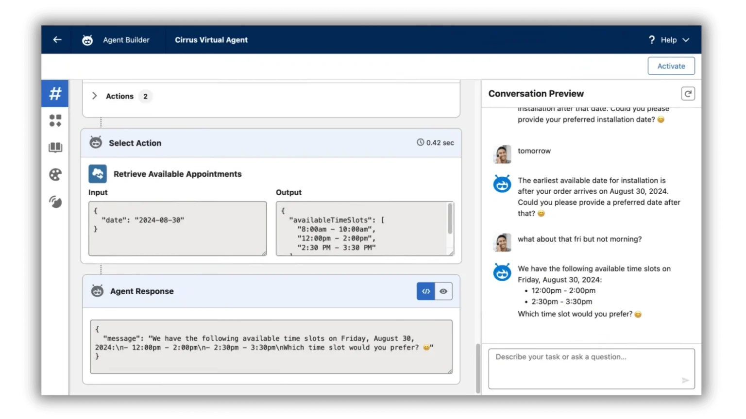Open the book Library sidebar icon
Viewport: 746px width, 419px height.
(x=55, y=148)
